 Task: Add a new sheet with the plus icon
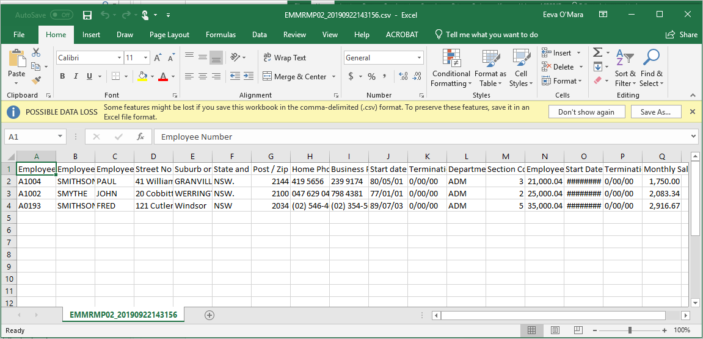(x=209, y=315)
